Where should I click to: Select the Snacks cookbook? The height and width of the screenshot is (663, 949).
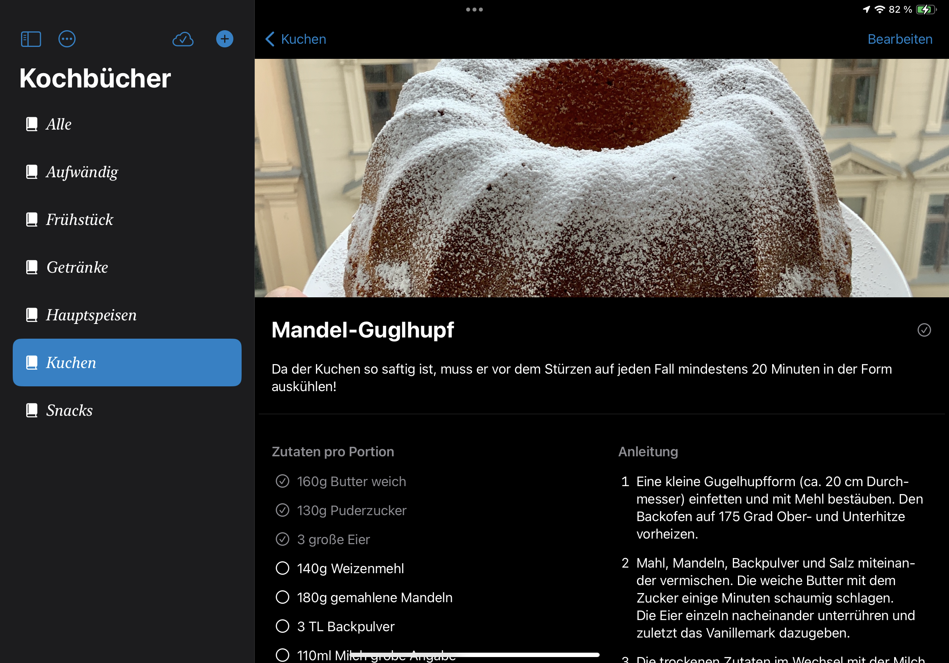[70, 410]
